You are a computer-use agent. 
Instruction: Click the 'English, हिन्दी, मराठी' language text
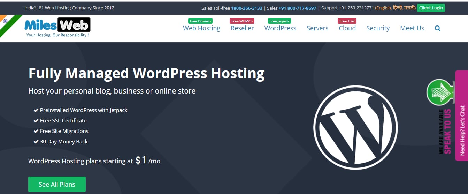click(x=395, y=8)
